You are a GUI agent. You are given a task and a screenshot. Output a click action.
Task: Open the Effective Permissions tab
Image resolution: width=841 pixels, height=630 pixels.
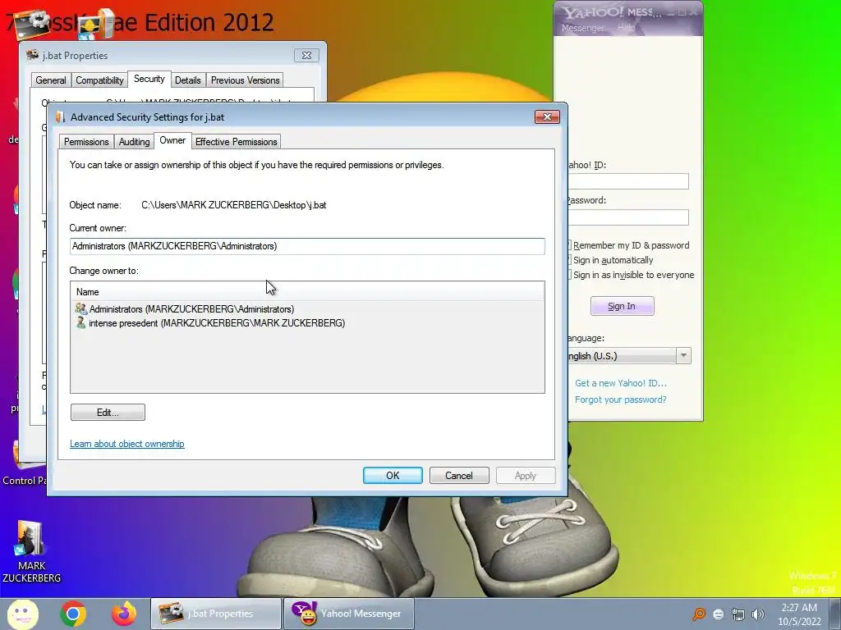coord(236,142)
